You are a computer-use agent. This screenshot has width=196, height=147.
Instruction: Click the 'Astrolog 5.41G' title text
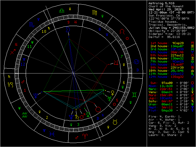coord(161,3)
